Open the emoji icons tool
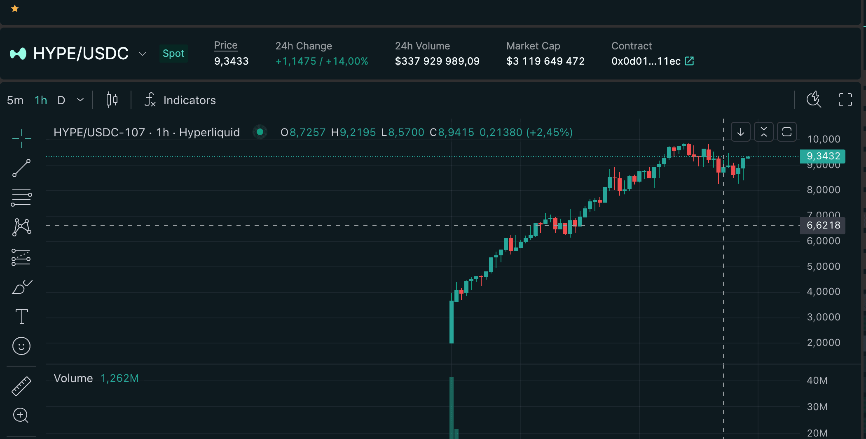The image size is (866, 439). (x=21, y=346)
